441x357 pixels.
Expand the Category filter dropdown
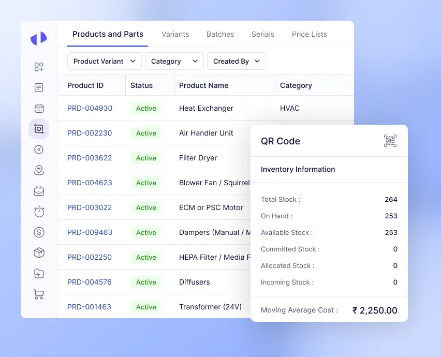pyautogui.click(x=174, y=61)
